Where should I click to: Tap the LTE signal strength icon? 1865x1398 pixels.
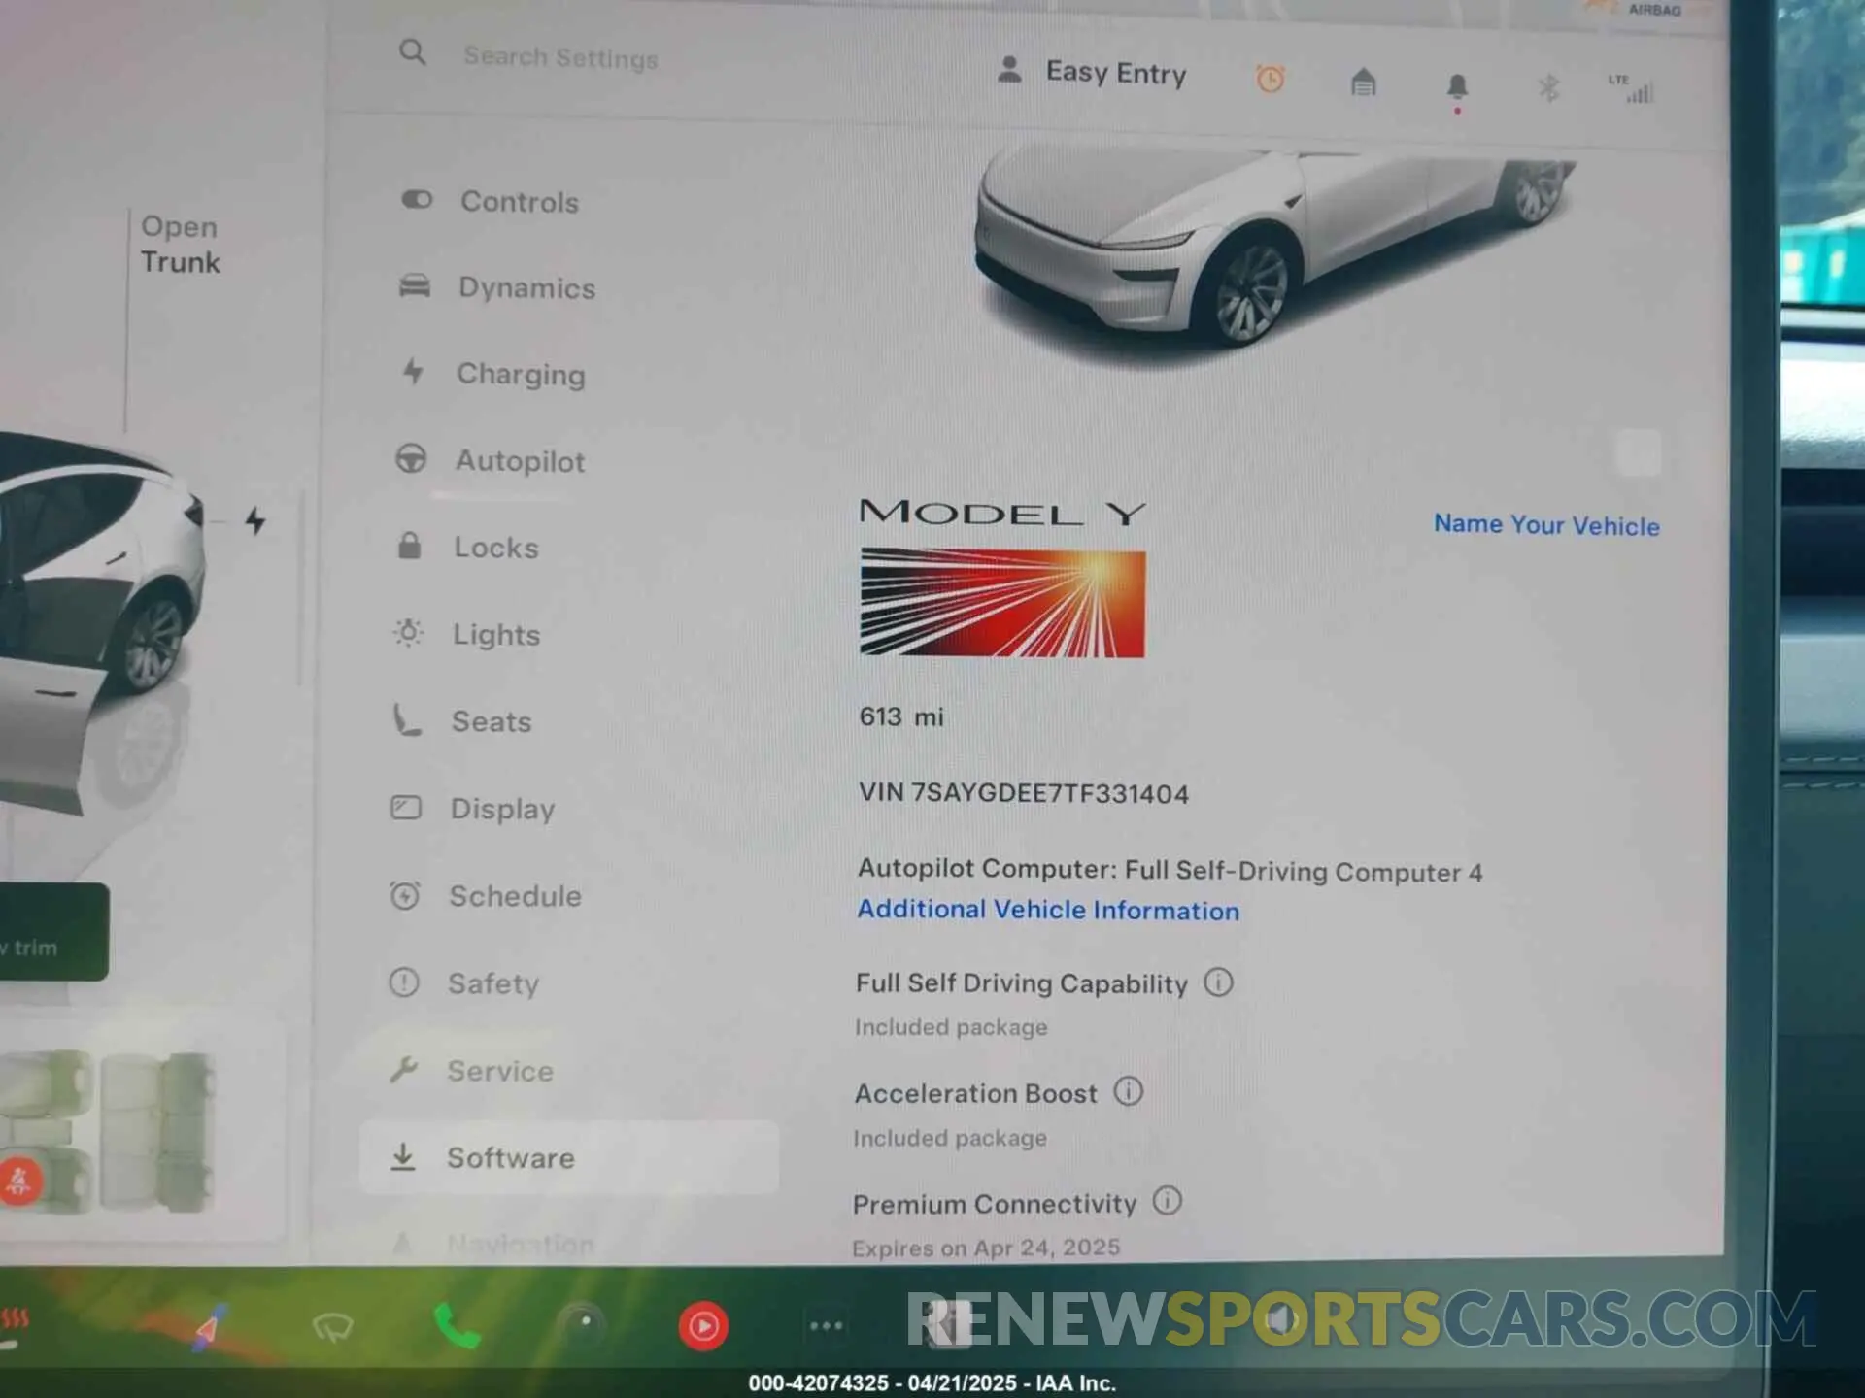(x=1631, y=88)
